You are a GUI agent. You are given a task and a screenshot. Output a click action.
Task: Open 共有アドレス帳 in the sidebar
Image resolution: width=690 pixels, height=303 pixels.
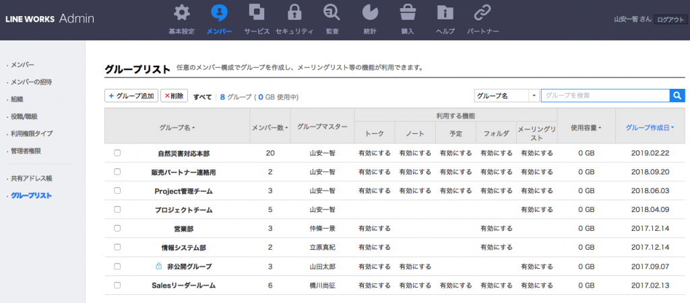click(31, 178)
